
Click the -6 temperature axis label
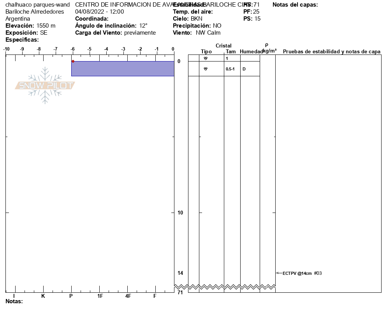tap(72, 49)
